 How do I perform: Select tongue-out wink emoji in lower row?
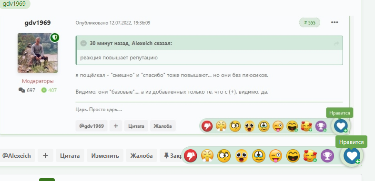(276, 156)
